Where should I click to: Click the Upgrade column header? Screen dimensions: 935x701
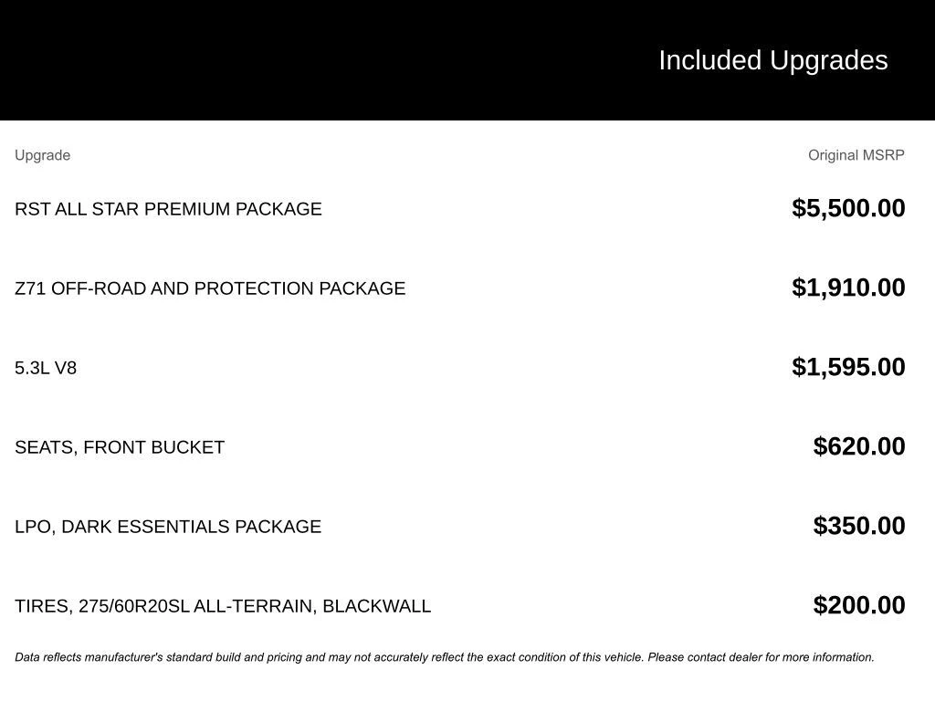coord(42,155)
